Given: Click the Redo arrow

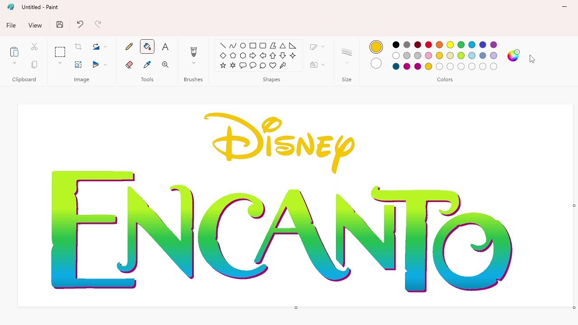Looking at the screenshot, I should [x=98, y=24].
